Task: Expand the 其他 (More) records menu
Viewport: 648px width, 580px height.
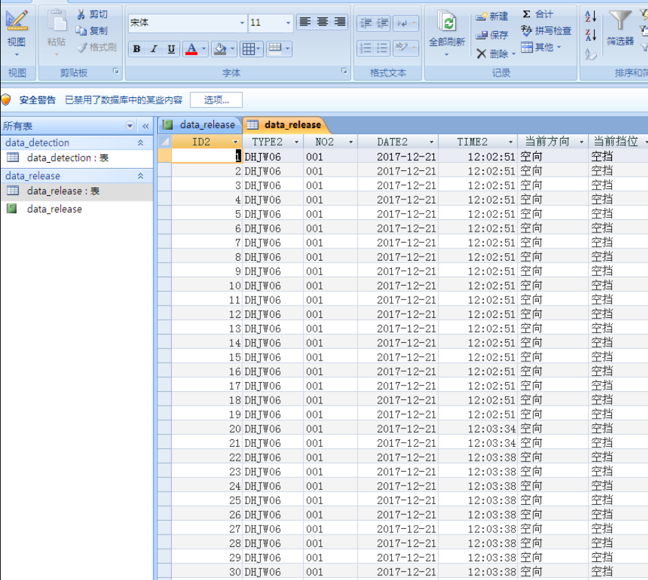Action: (541, 47)
